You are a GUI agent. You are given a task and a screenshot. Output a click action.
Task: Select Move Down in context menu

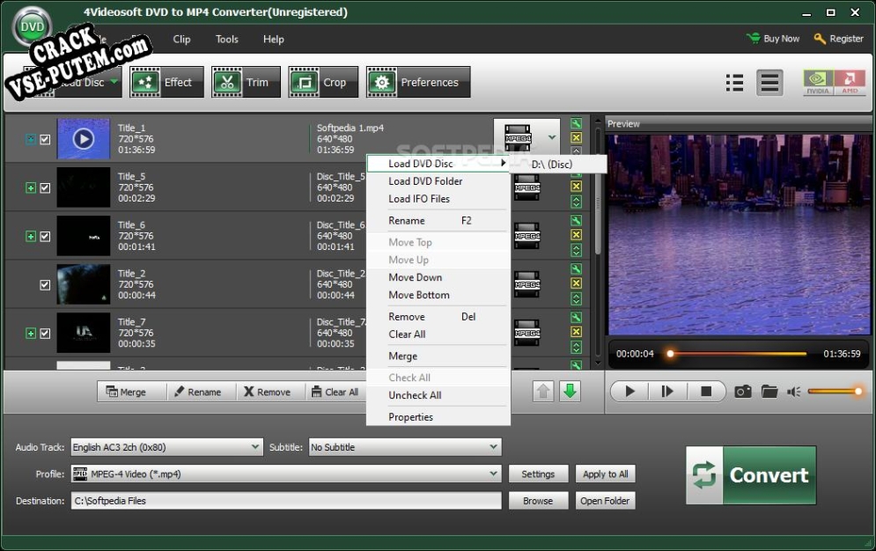[x=438, y=277]
